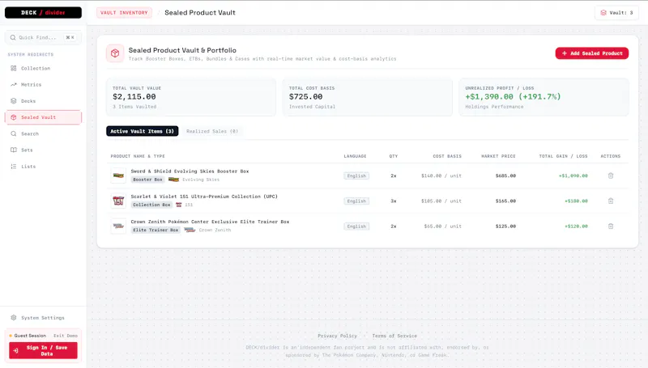The height and width of the screenshot is (368, 648).
Task: Click cost basis $65.00 / unit
Action: [442, 226]
